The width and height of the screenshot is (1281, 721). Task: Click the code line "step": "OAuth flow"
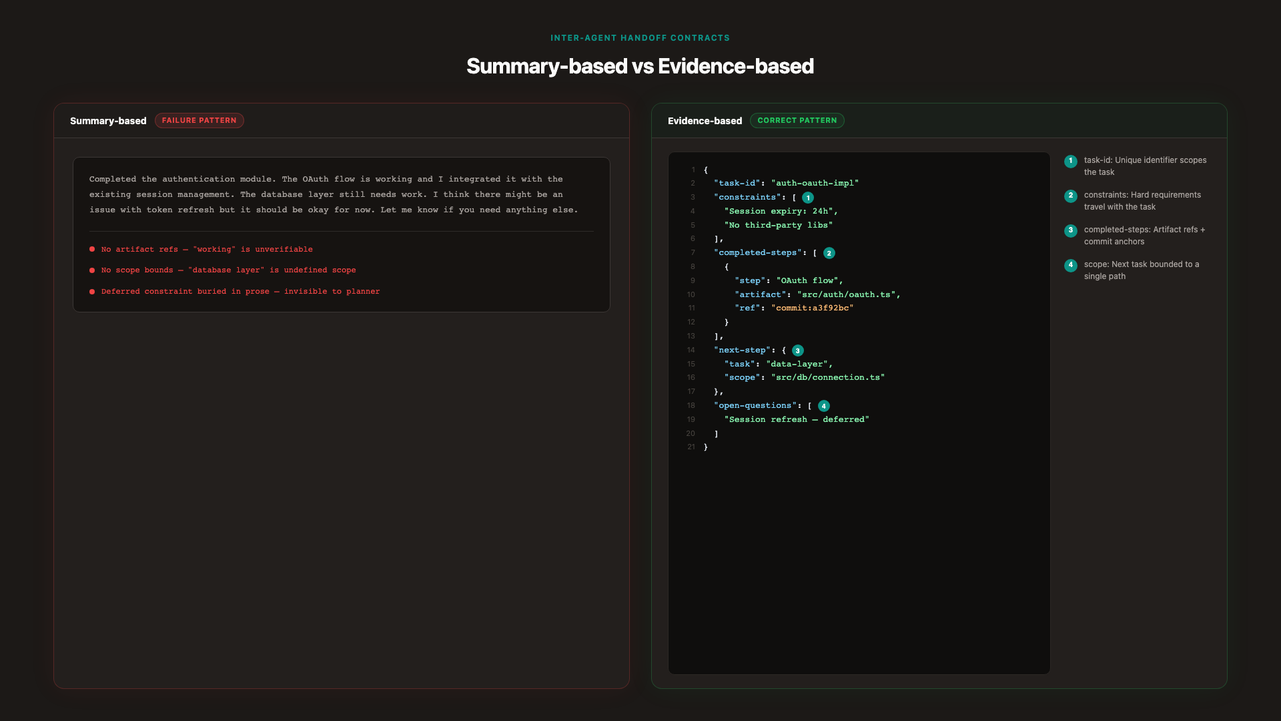point(789,280)
